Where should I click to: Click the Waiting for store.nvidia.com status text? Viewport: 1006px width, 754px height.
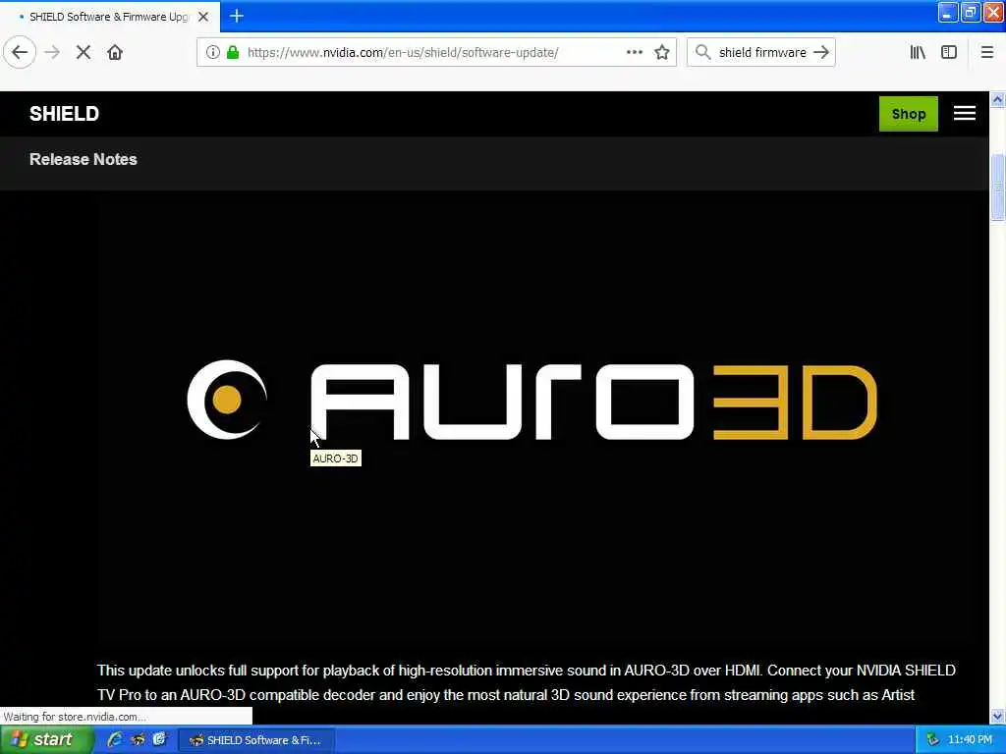(75, 717)
